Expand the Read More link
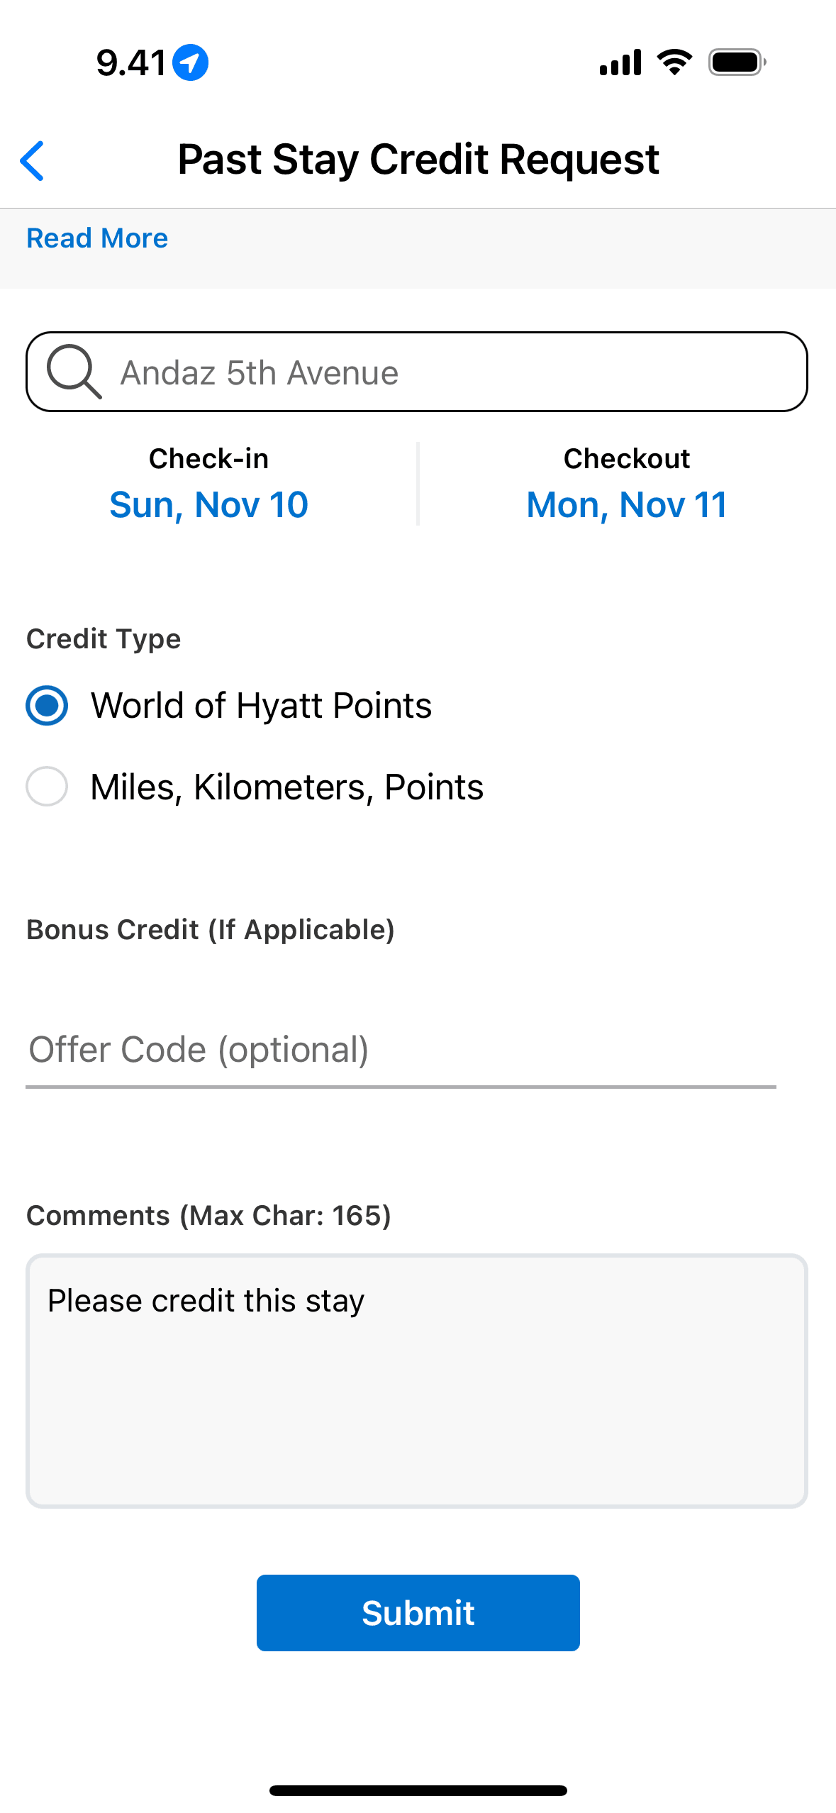Screen dimensions: 836x1813 tap(97, 238)
